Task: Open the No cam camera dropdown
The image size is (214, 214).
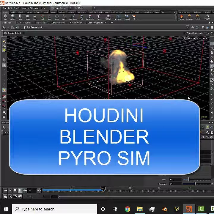Action: (x=203, y=38)
